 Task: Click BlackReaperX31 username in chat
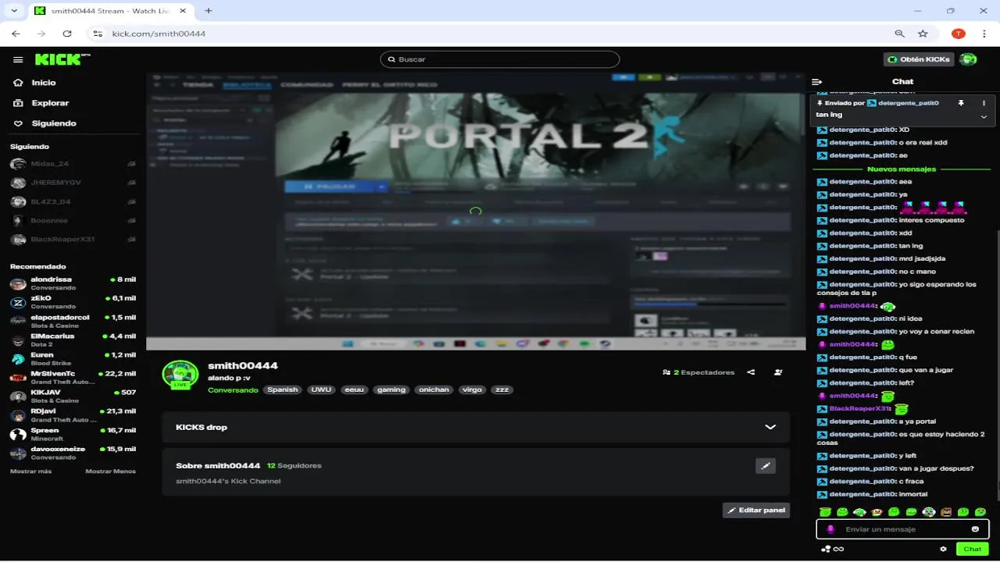(859, 408)
